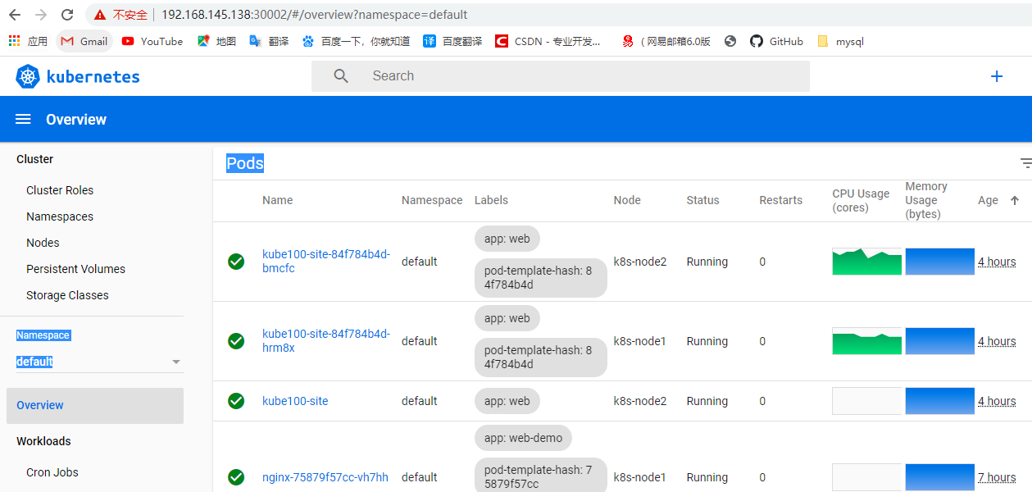The height and width of the screenshot is (492, 1032).
Task: Open pod kube100-site link
Action: tap(295, 401)
